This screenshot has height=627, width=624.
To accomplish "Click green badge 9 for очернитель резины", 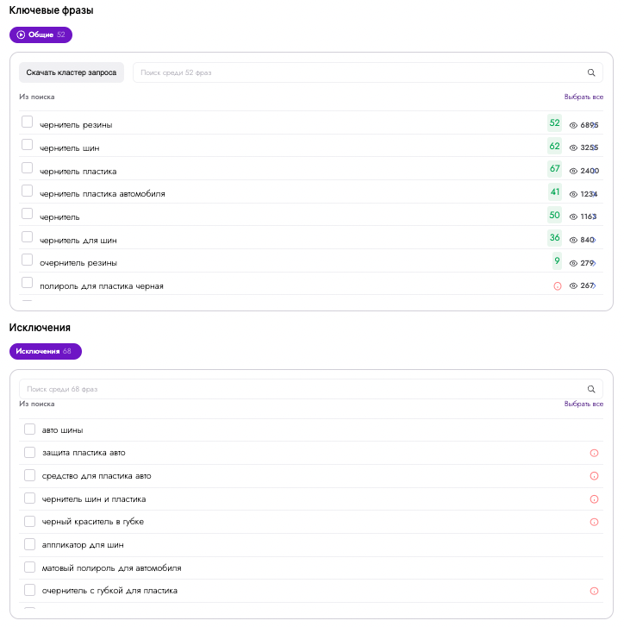I will tap(557, 260).
